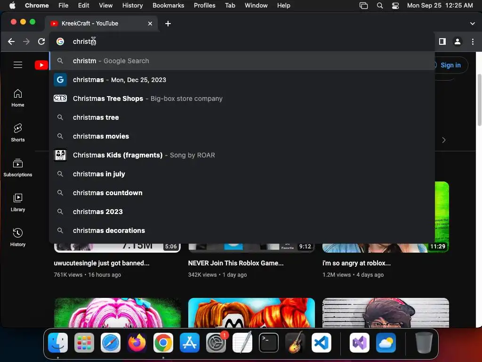Open Control Center in menu bar
Image resolution: width=482 pixels, height=362 pixels.
tap(395, 5)
